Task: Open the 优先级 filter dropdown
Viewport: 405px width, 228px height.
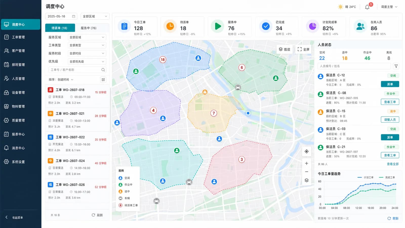Action: tap(87, 62)
